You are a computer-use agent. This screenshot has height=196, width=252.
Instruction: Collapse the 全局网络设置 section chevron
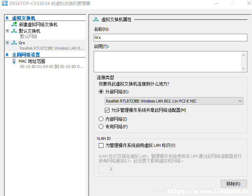pyautogui.click(x=7, y=55)
